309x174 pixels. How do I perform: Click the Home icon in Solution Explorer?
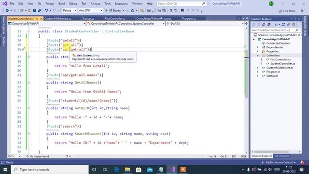click(264, 25)
